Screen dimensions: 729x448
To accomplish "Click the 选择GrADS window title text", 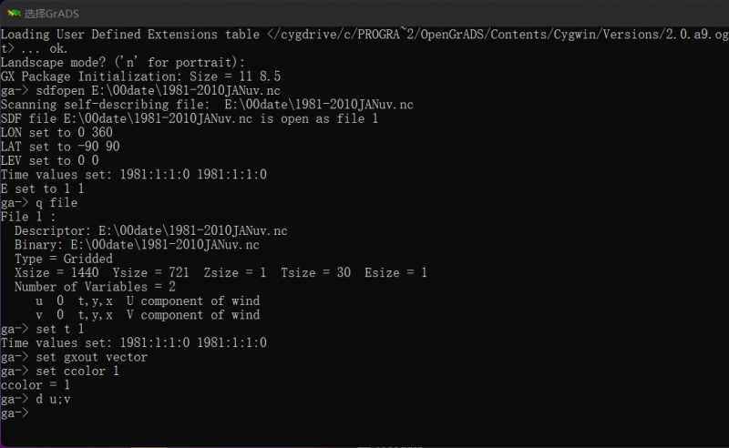I will point(49,13).
